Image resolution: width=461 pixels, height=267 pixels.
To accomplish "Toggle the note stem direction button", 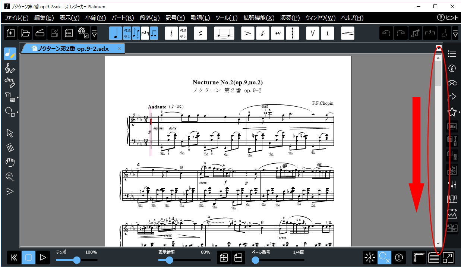I will (x=136, y=33).
